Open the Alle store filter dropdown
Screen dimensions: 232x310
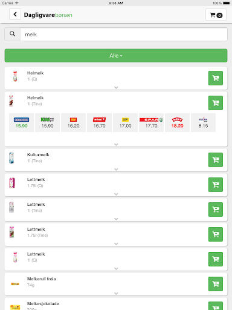[116, 56]
